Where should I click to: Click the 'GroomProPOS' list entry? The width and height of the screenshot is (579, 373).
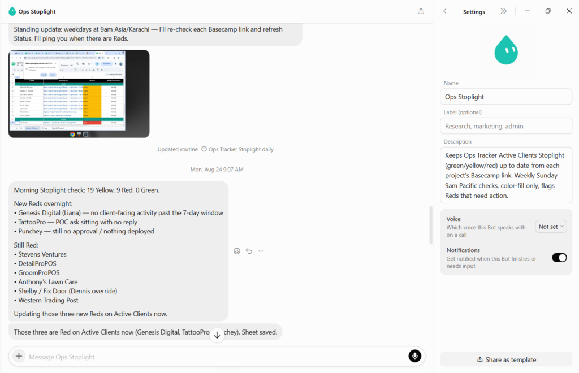[39, 272]
